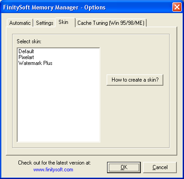Click the empty panel area above the skin help button

coord(135,54)
